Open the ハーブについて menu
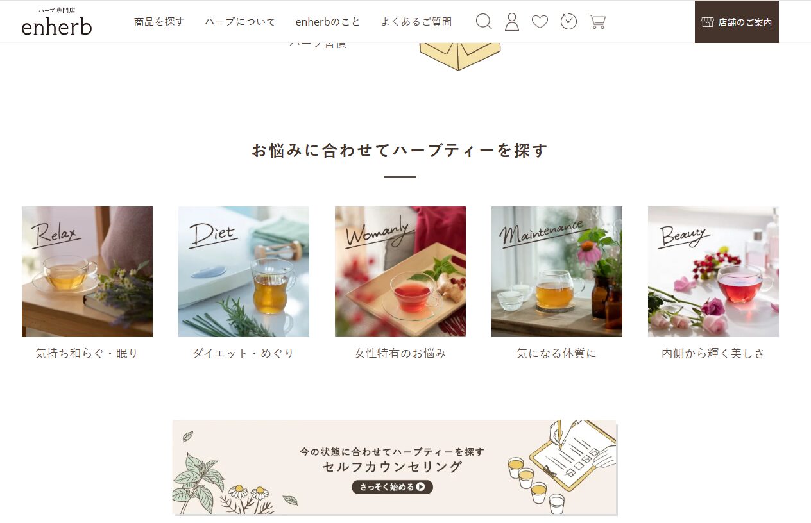Viewport: 811px width, 523px height. tap(240, 22)
